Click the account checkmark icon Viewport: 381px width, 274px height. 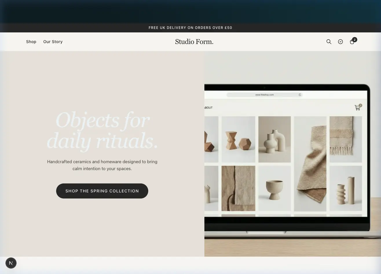click(340, 42)
